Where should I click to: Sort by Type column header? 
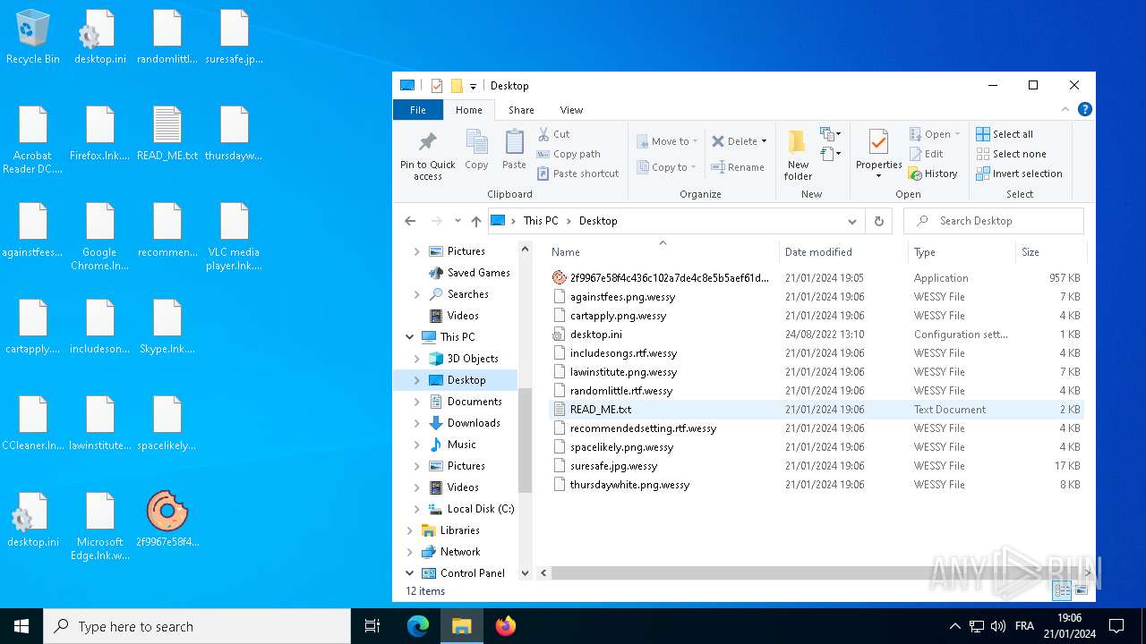coord(962,252)
